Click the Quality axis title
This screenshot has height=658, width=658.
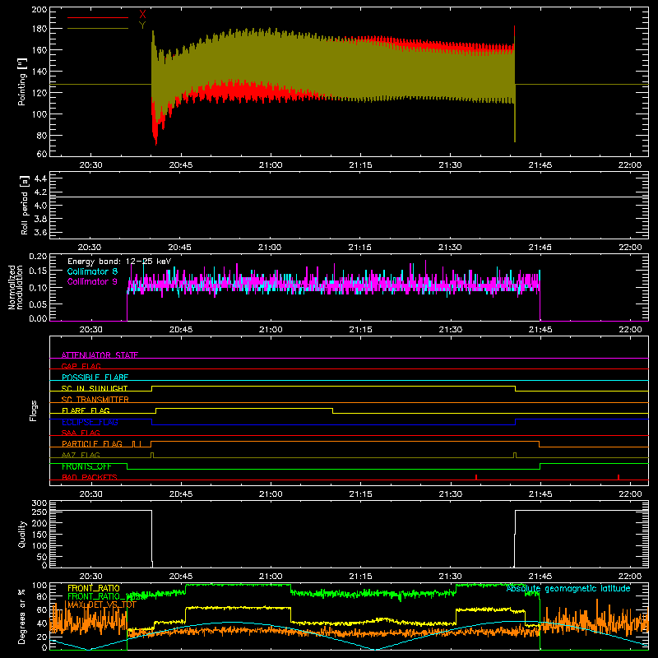coord(22,534)
